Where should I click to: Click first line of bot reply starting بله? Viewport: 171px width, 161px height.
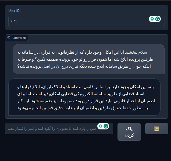(86, 87)
